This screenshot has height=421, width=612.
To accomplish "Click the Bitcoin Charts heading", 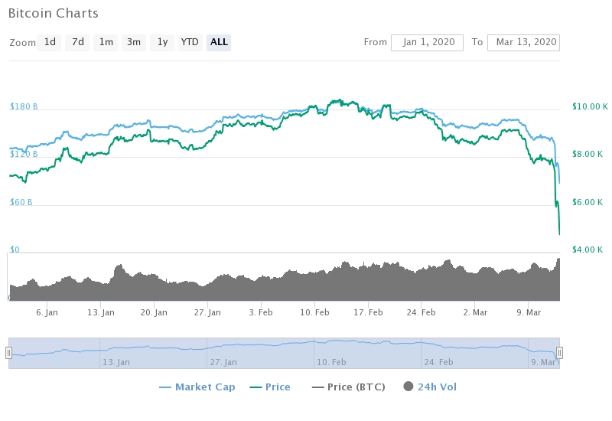I will 54,14.
